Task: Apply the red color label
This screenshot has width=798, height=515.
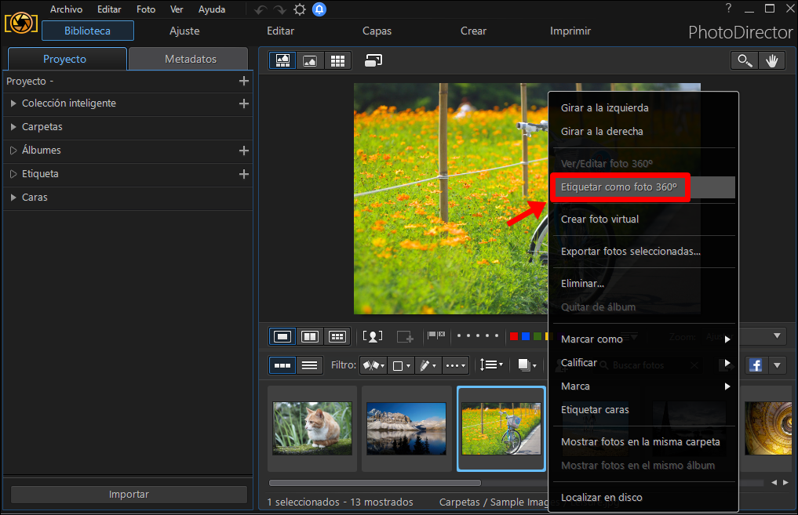Action: [513, 336]
